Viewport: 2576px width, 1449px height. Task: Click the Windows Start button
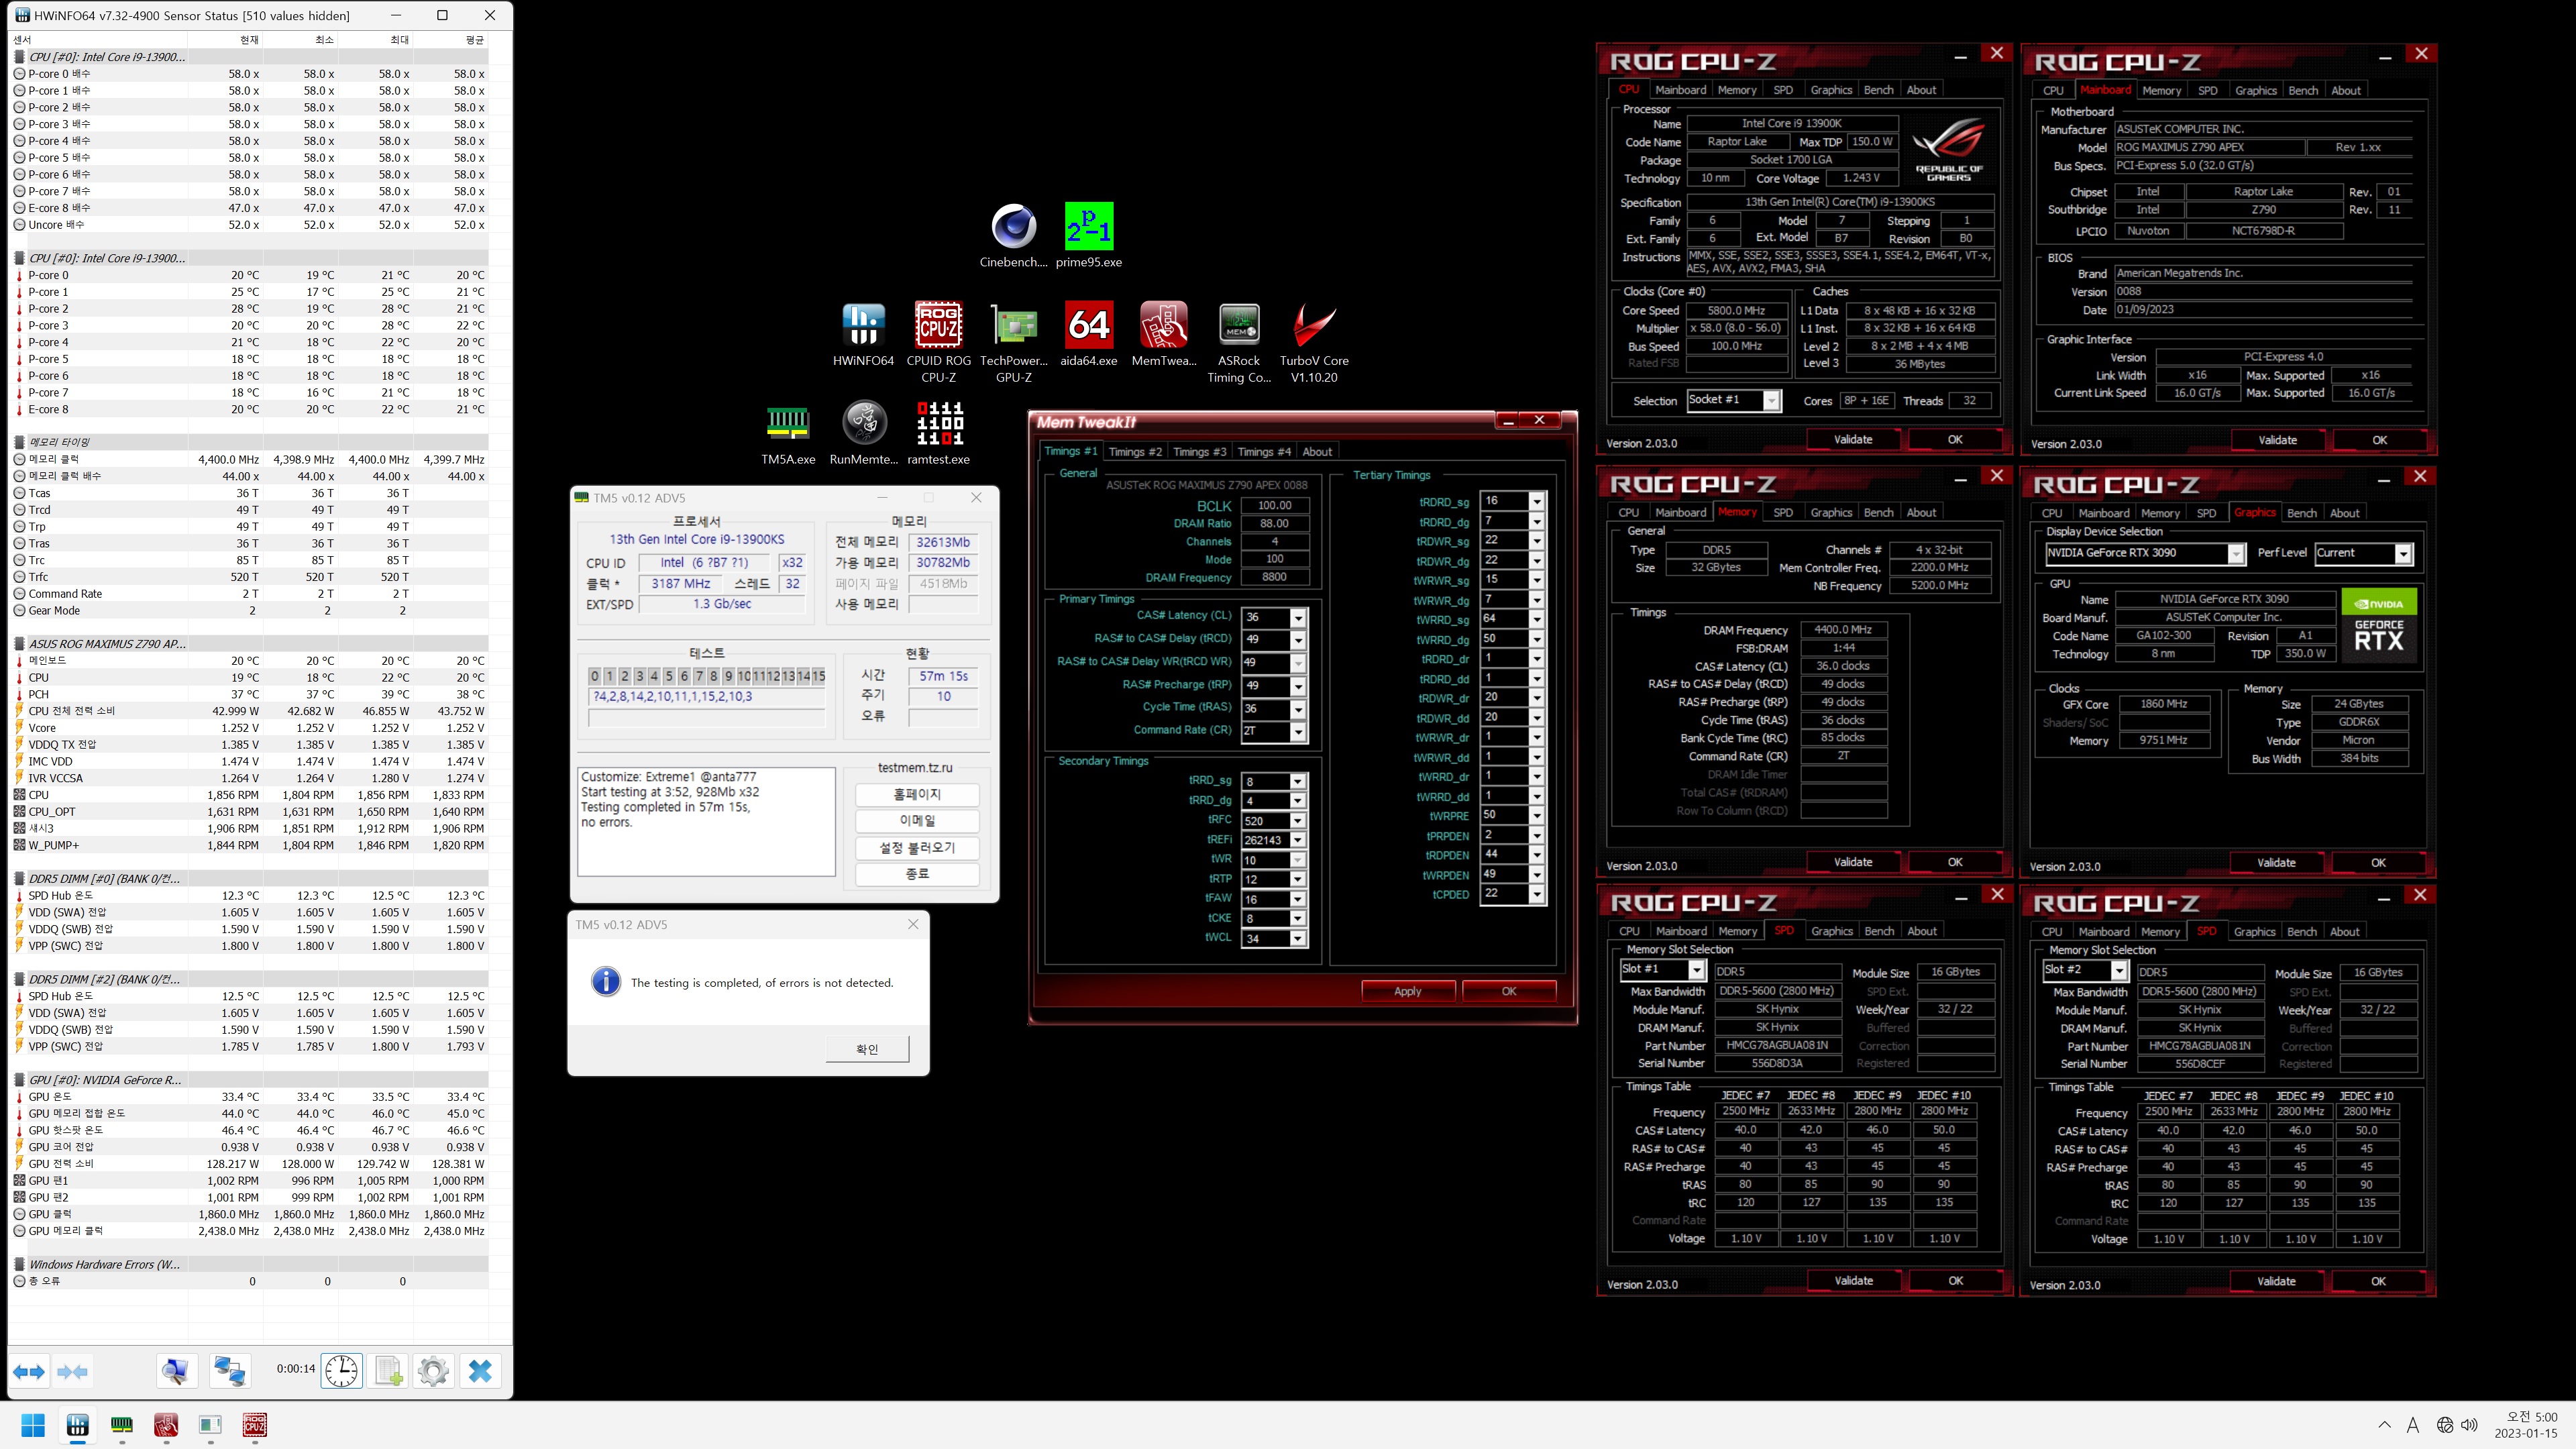pos(33,1425)
